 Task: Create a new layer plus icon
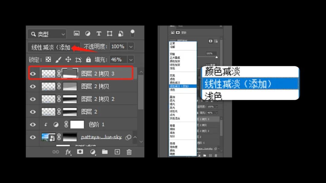tap(117, 152)
